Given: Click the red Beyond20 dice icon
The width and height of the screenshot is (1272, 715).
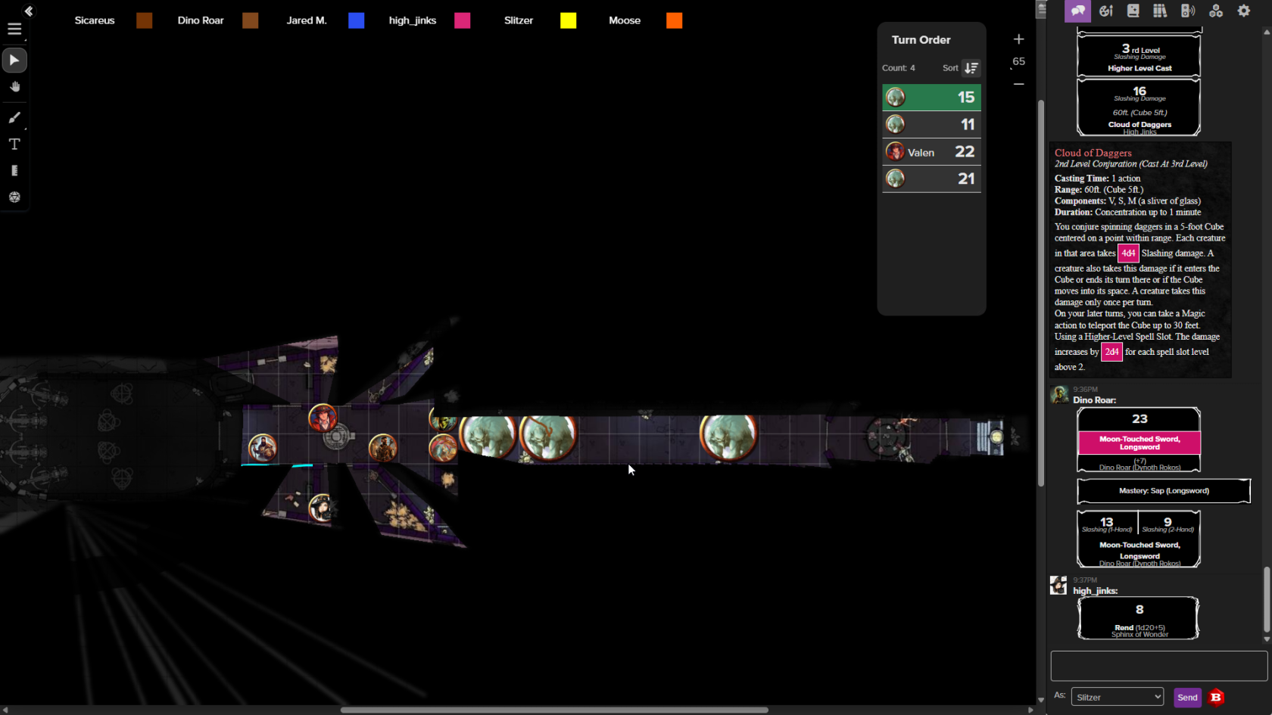Looking at the screenshot, I should [1216, 697].
